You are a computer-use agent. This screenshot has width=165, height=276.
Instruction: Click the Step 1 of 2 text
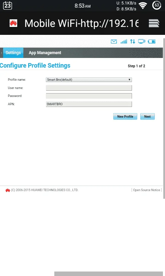[136, 66]
